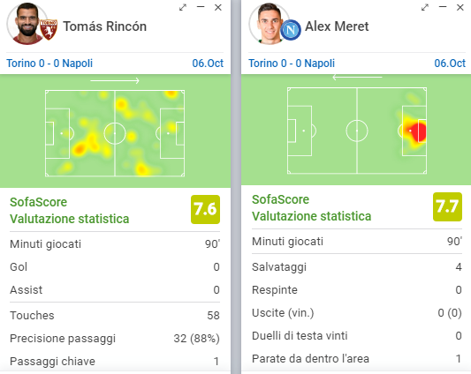Open Alex Meret's profile photo
471x374 pixels.
coord(268,24)
